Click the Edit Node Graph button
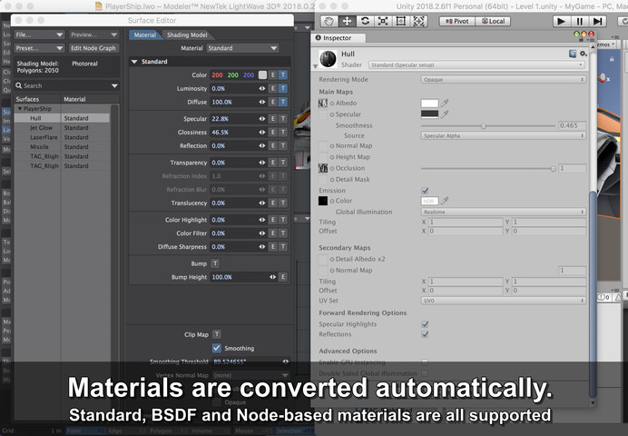 [x=93, y=48]
